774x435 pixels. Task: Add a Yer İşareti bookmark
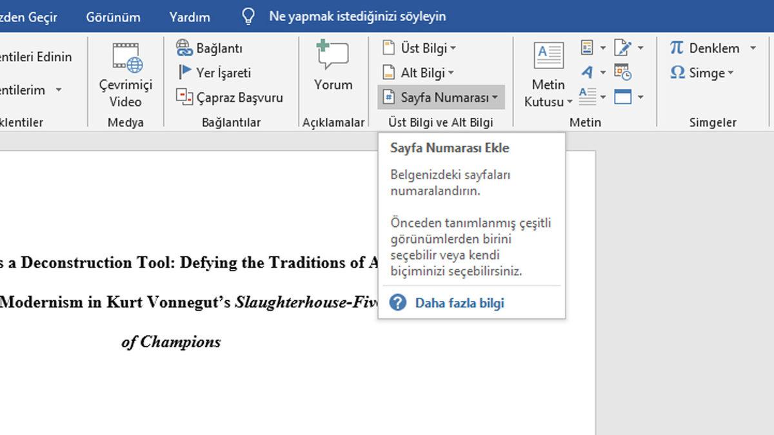click(x=214, y=73)
